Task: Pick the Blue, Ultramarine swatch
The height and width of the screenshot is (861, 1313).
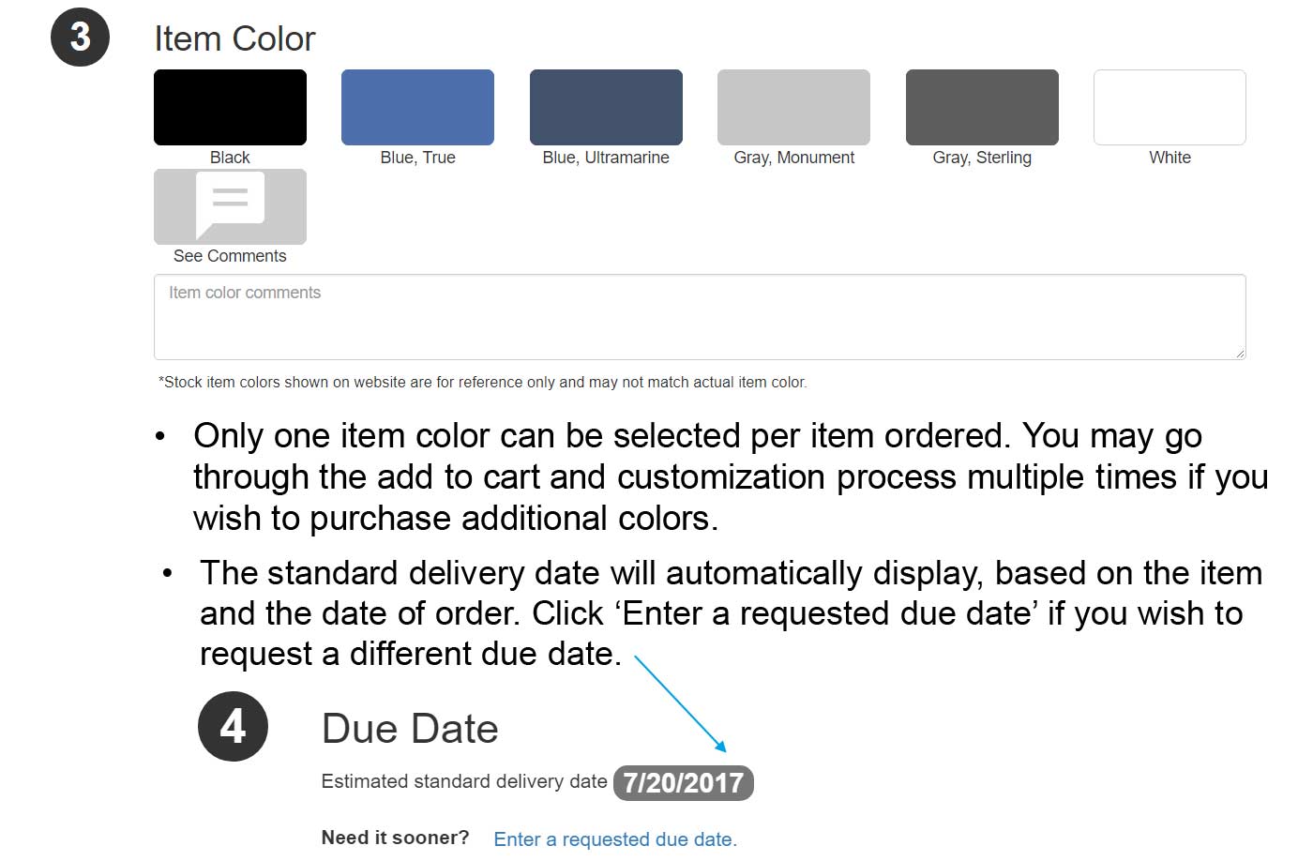Action: coord(606,107)
